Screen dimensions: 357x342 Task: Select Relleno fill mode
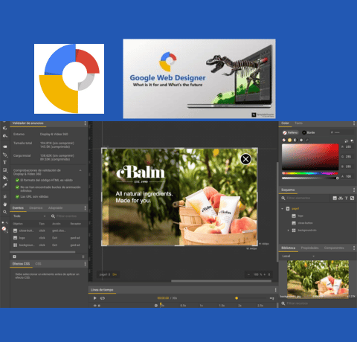(x=290, y=132)
